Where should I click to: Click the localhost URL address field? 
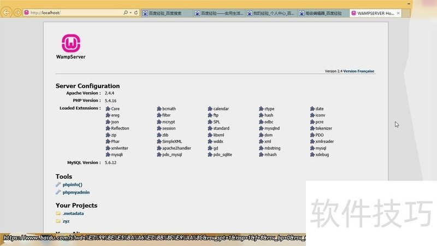71,13
